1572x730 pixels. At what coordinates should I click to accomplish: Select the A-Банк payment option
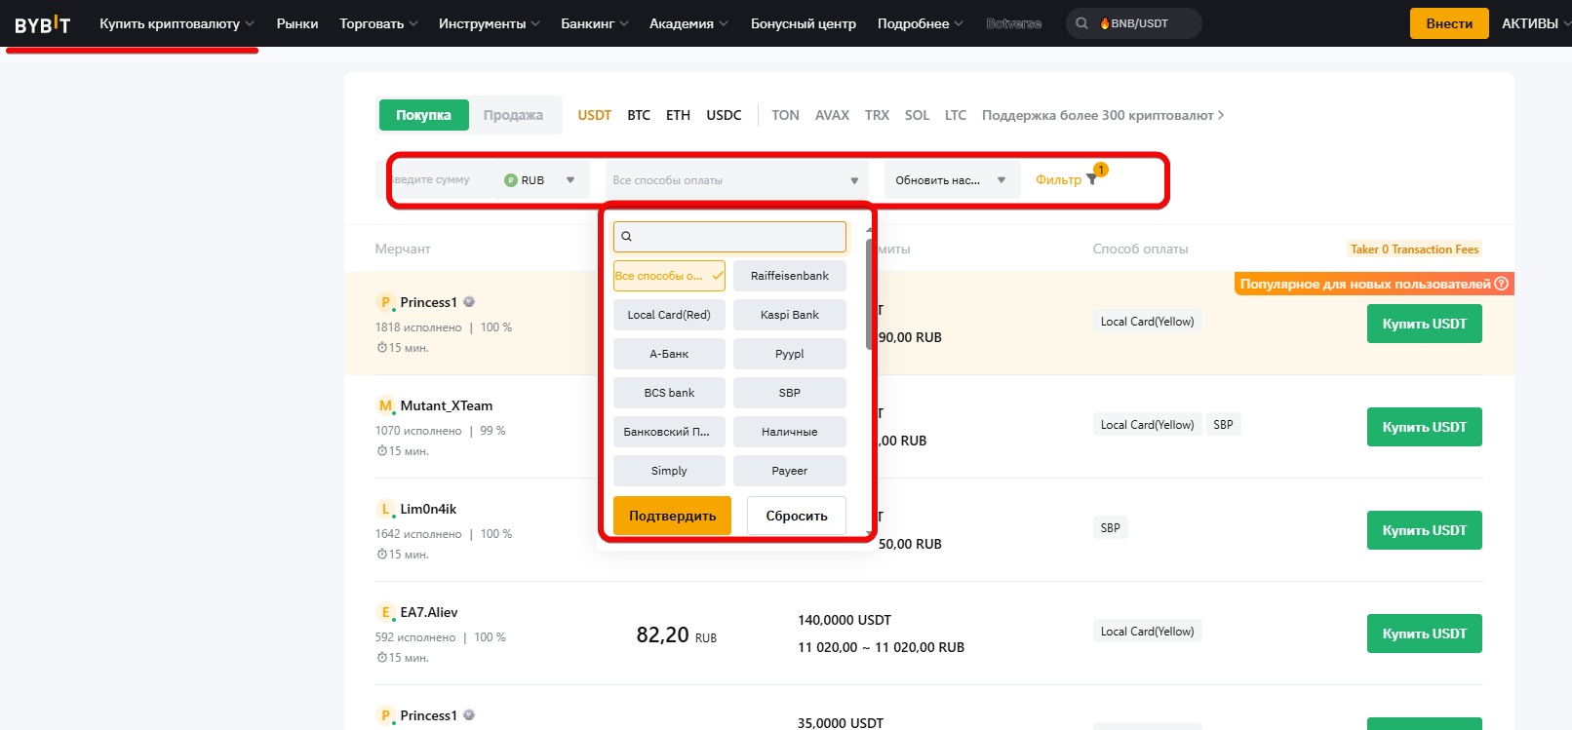669,354
